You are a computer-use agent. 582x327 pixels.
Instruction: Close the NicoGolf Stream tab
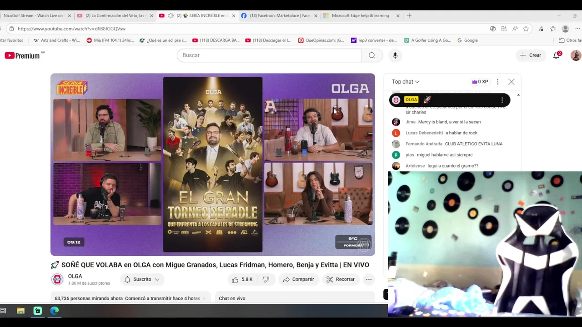(70, 15)
